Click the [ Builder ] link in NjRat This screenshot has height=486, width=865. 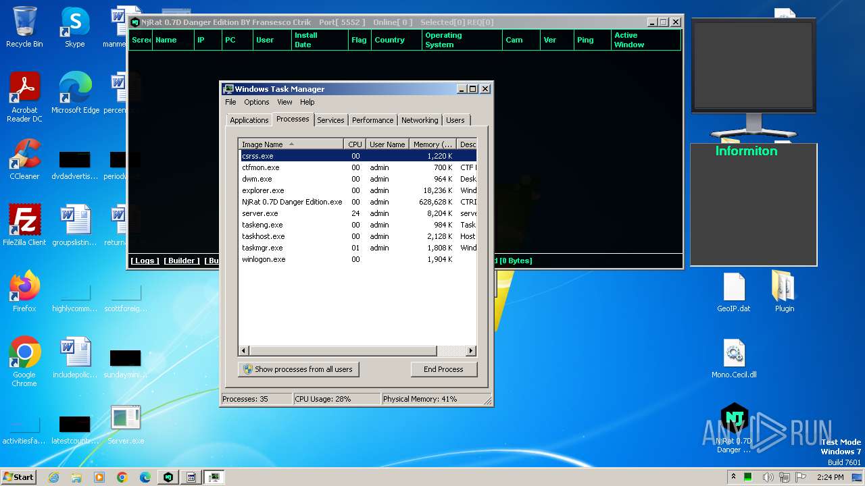click(x=182, y=261)
